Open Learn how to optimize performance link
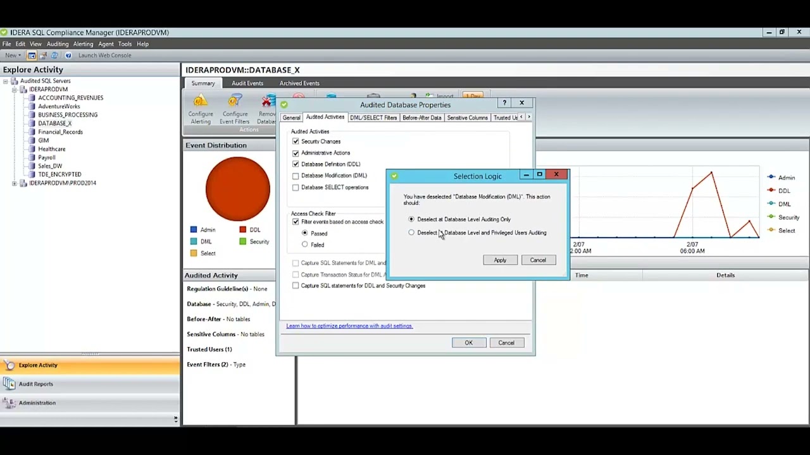 coord(349,326)
